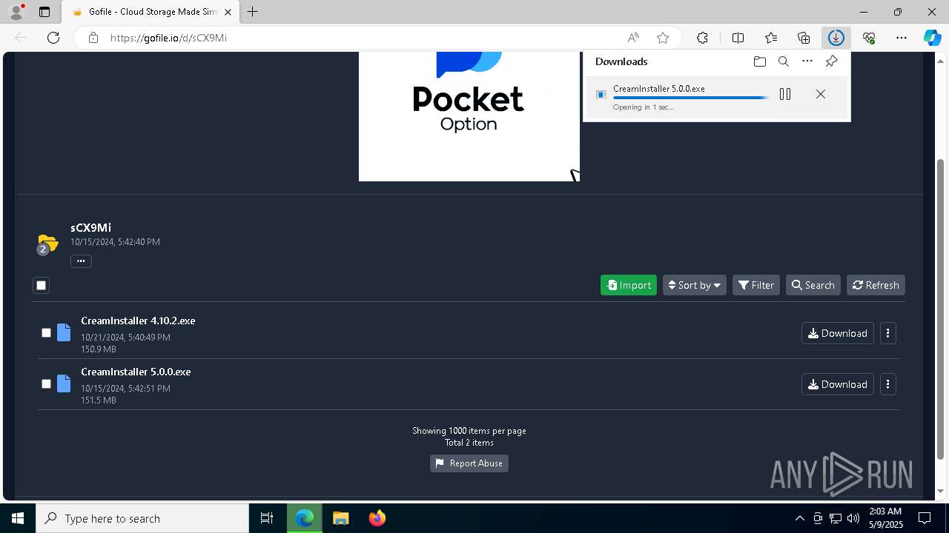Reload the page with the refresh icon

click(x=53, y=38)
